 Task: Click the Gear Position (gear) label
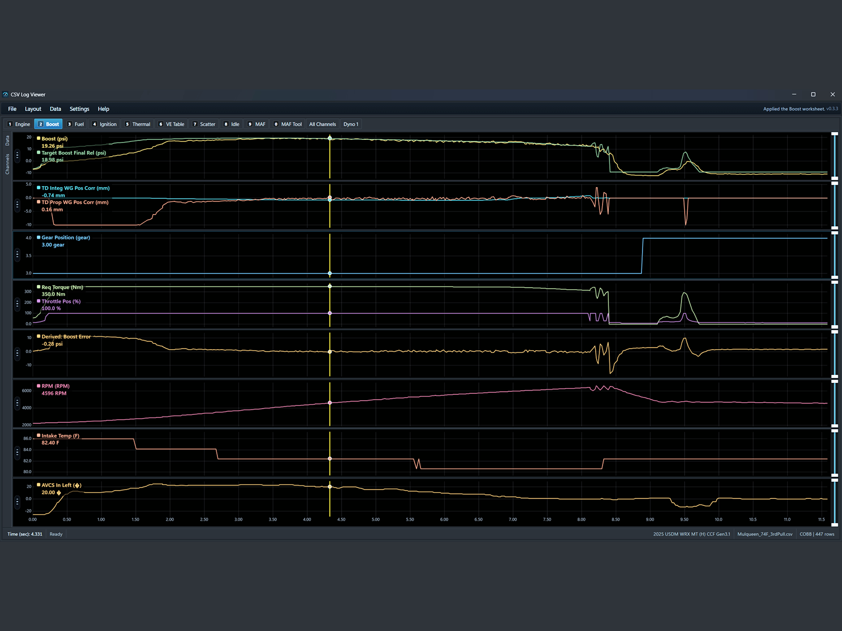66,238
